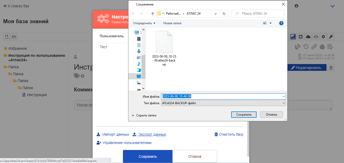The image size is (344, 163).
Task: Click the Новая папка toolbar item
Action: pos(172,23)
